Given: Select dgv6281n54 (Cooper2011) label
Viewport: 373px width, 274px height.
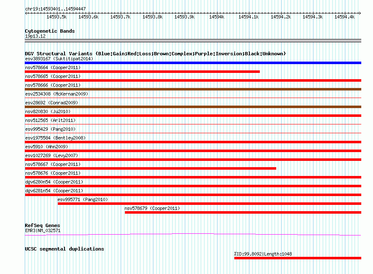Looking at the screenshot, I should pyautogui.click(x=54, y=191).
